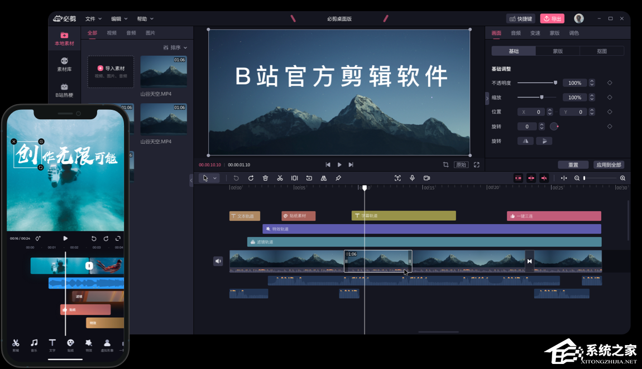
Task: Click the crop icon below the preview
Action: 446,164
